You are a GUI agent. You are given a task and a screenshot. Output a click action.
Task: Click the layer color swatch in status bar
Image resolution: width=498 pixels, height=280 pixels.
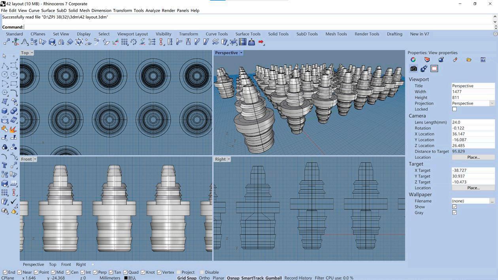point(126,278)
